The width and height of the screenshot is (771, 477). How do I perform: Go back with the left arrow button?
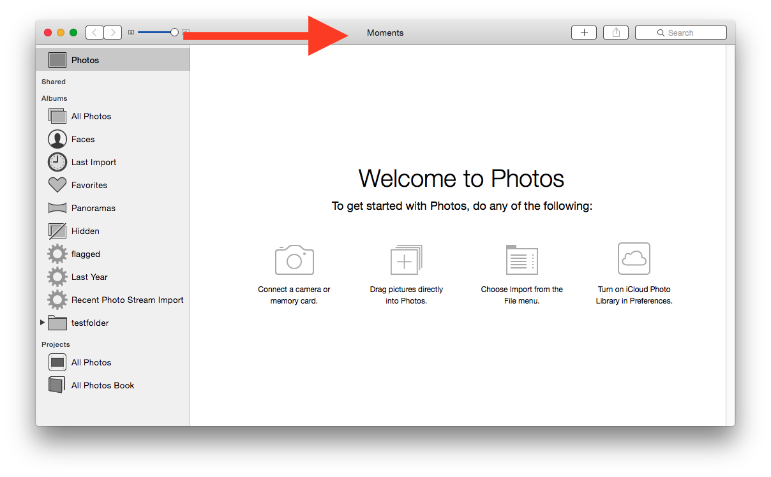(x=94, y=33)
